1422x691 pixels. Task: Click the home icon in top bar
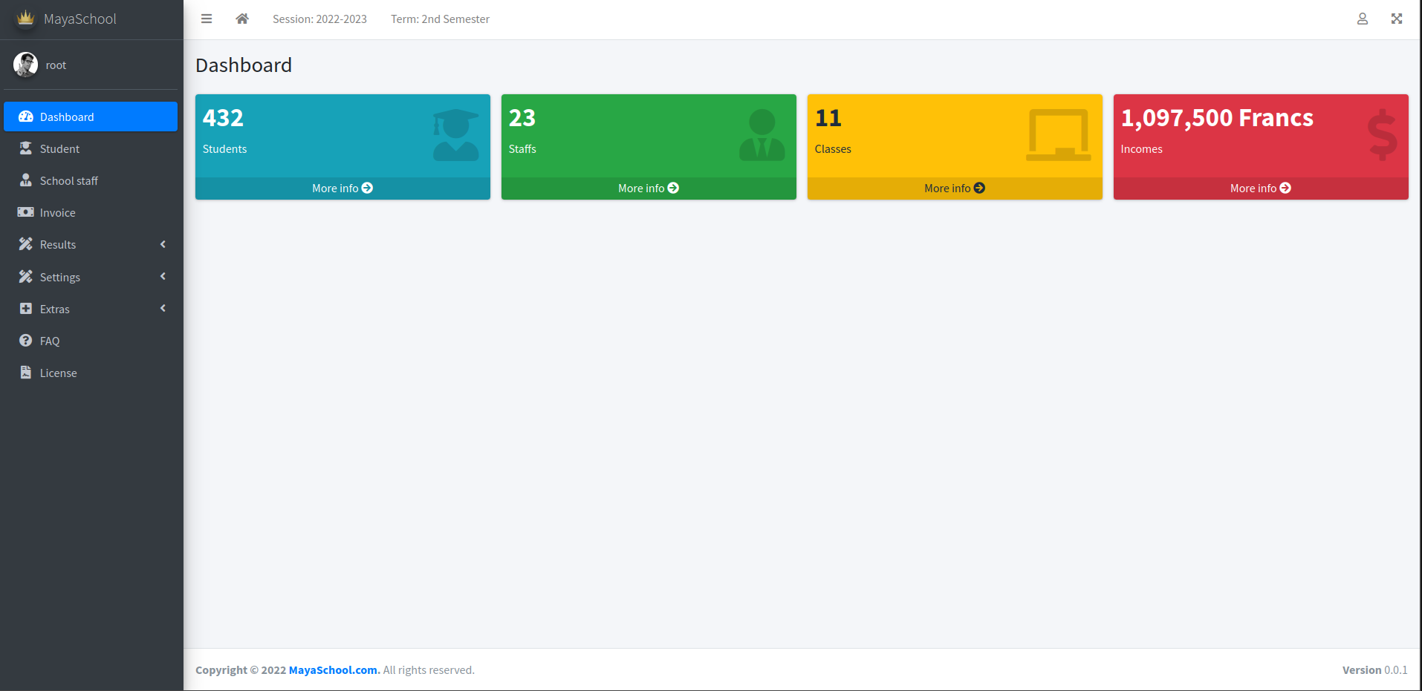click(241, 19)
